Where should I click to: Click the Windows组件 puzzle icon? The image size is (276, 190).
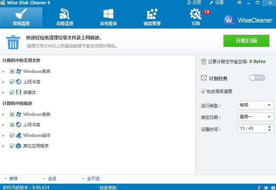(18, 135)
